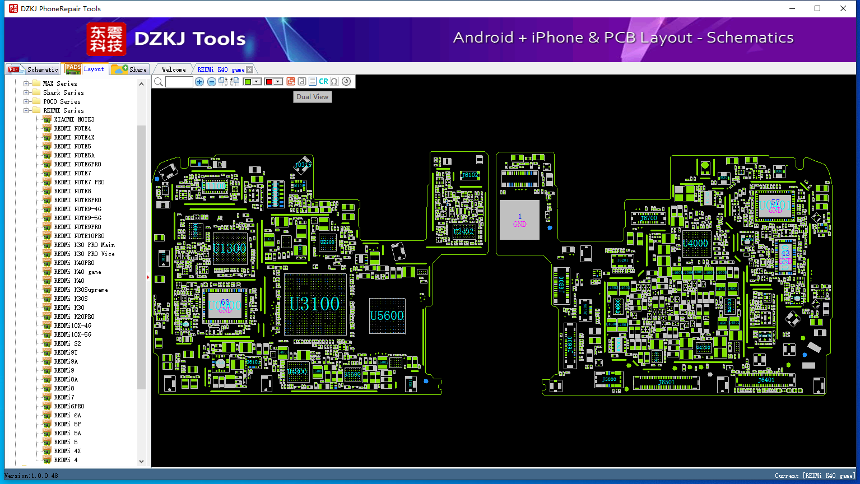Click the PADS icon beside XIAOMI NOTE3
Image resolution: width=860 pixels, height=484 pixels.
[47, 119]
